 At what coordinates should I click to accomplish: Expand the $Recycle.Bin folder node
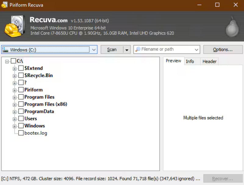pos(14,76)
